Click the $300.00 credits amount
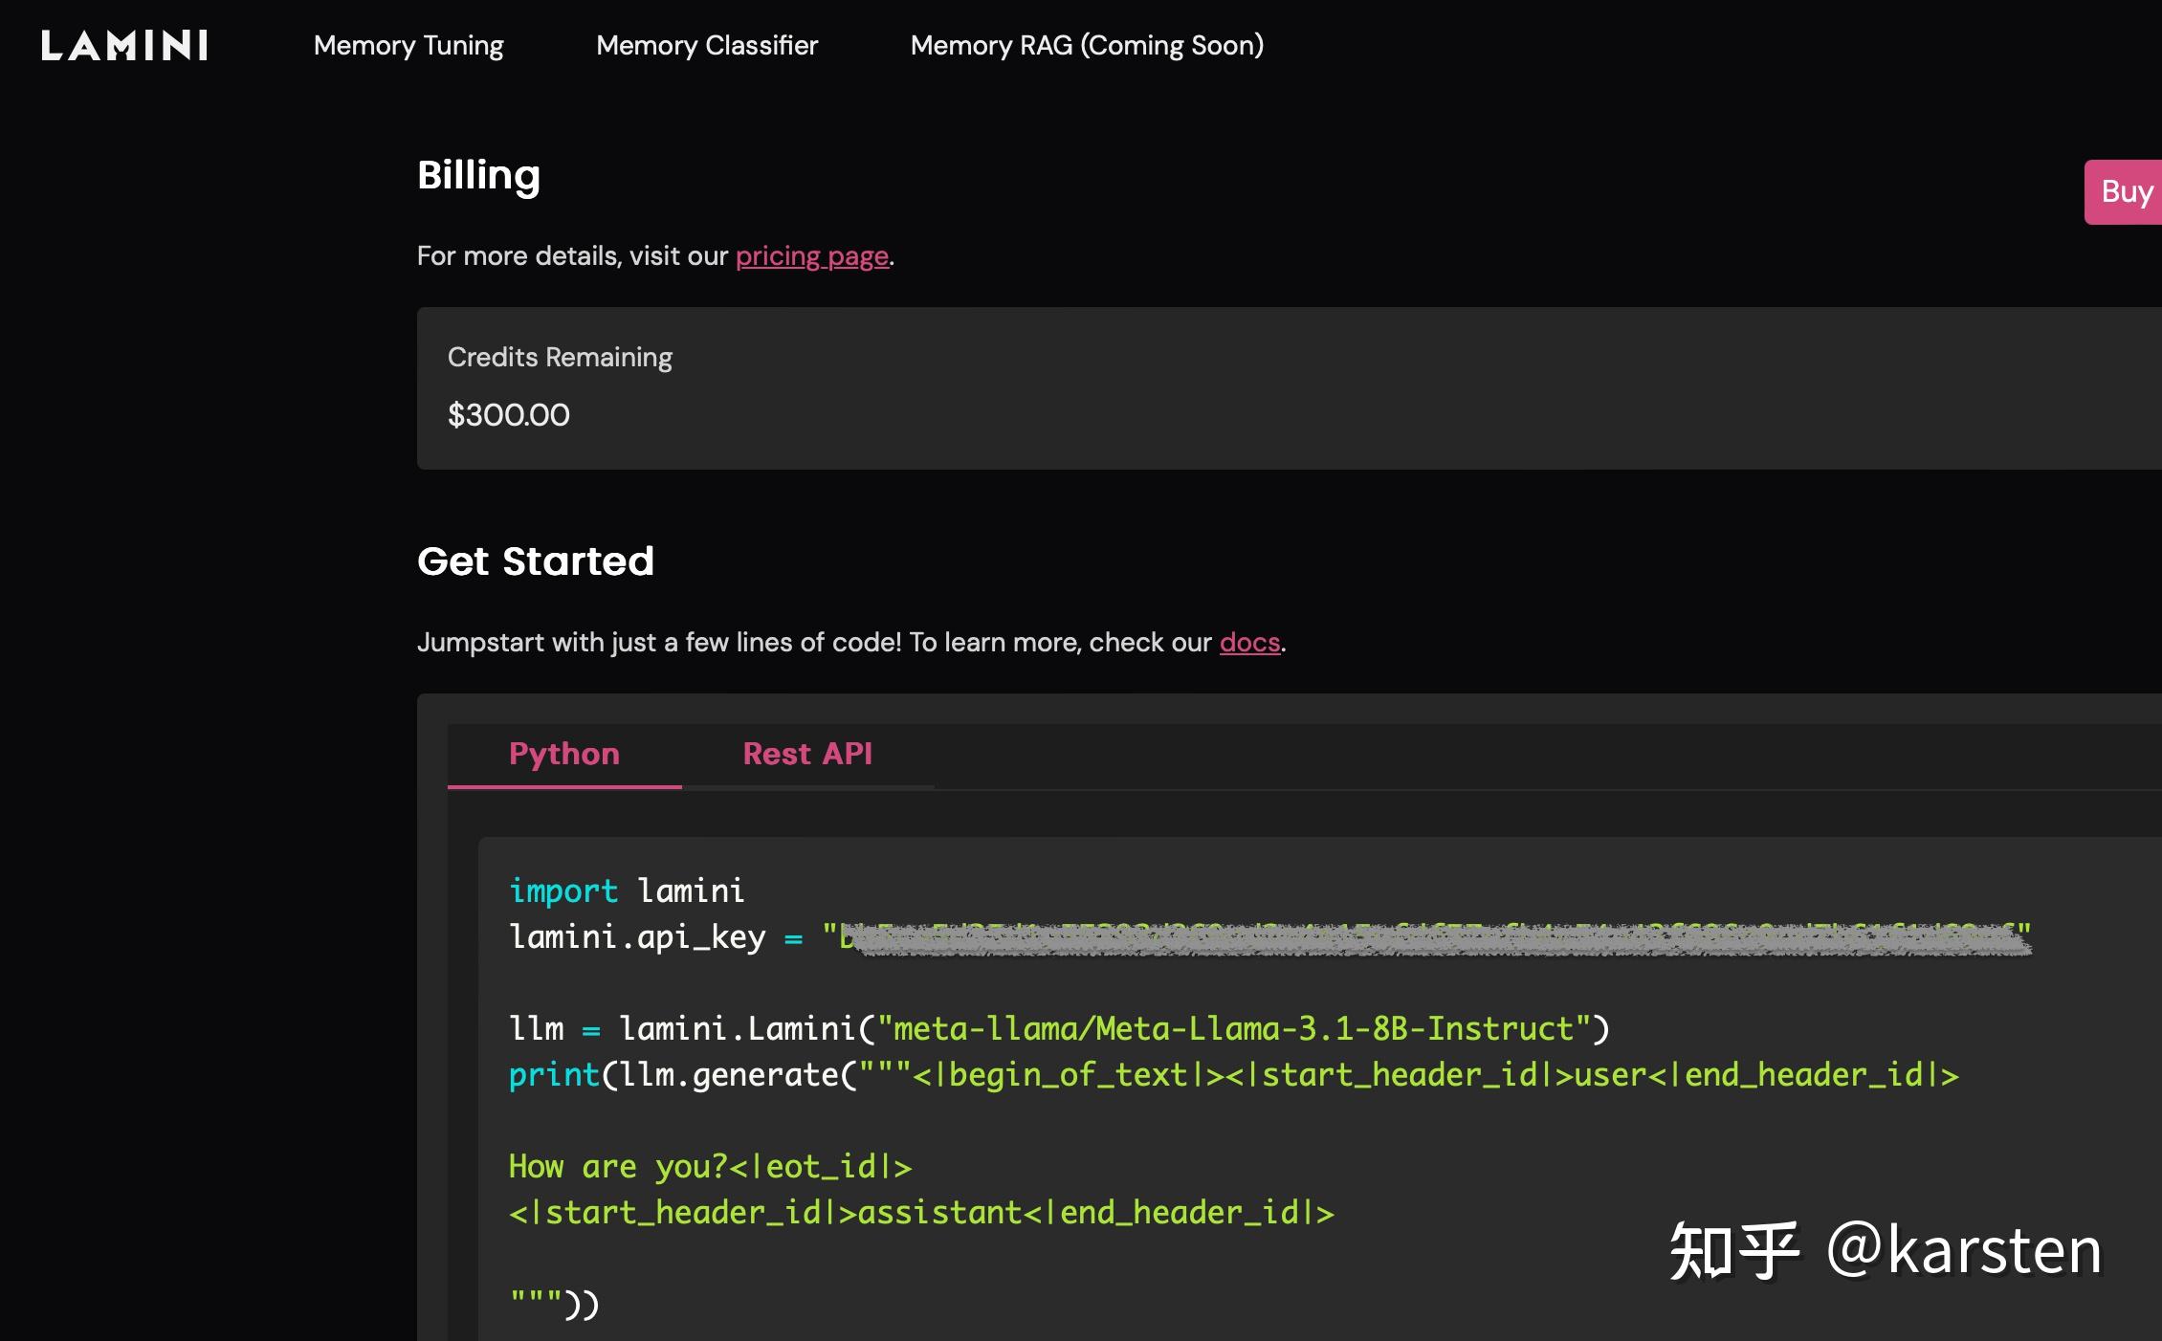The image size is (2162, 1341). tap(508, 415)
